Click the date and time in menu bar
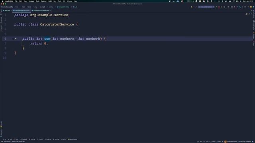 pos(248,1)
